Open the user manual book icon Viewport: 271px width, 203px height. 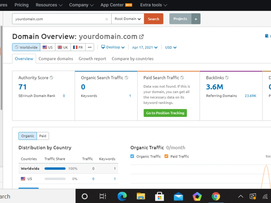267,36
